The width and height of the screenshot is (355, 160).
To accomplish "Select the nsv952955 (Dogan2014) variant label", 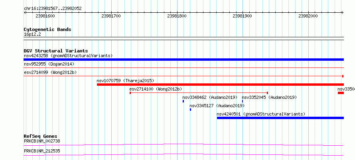I will (x=49, y=64).
